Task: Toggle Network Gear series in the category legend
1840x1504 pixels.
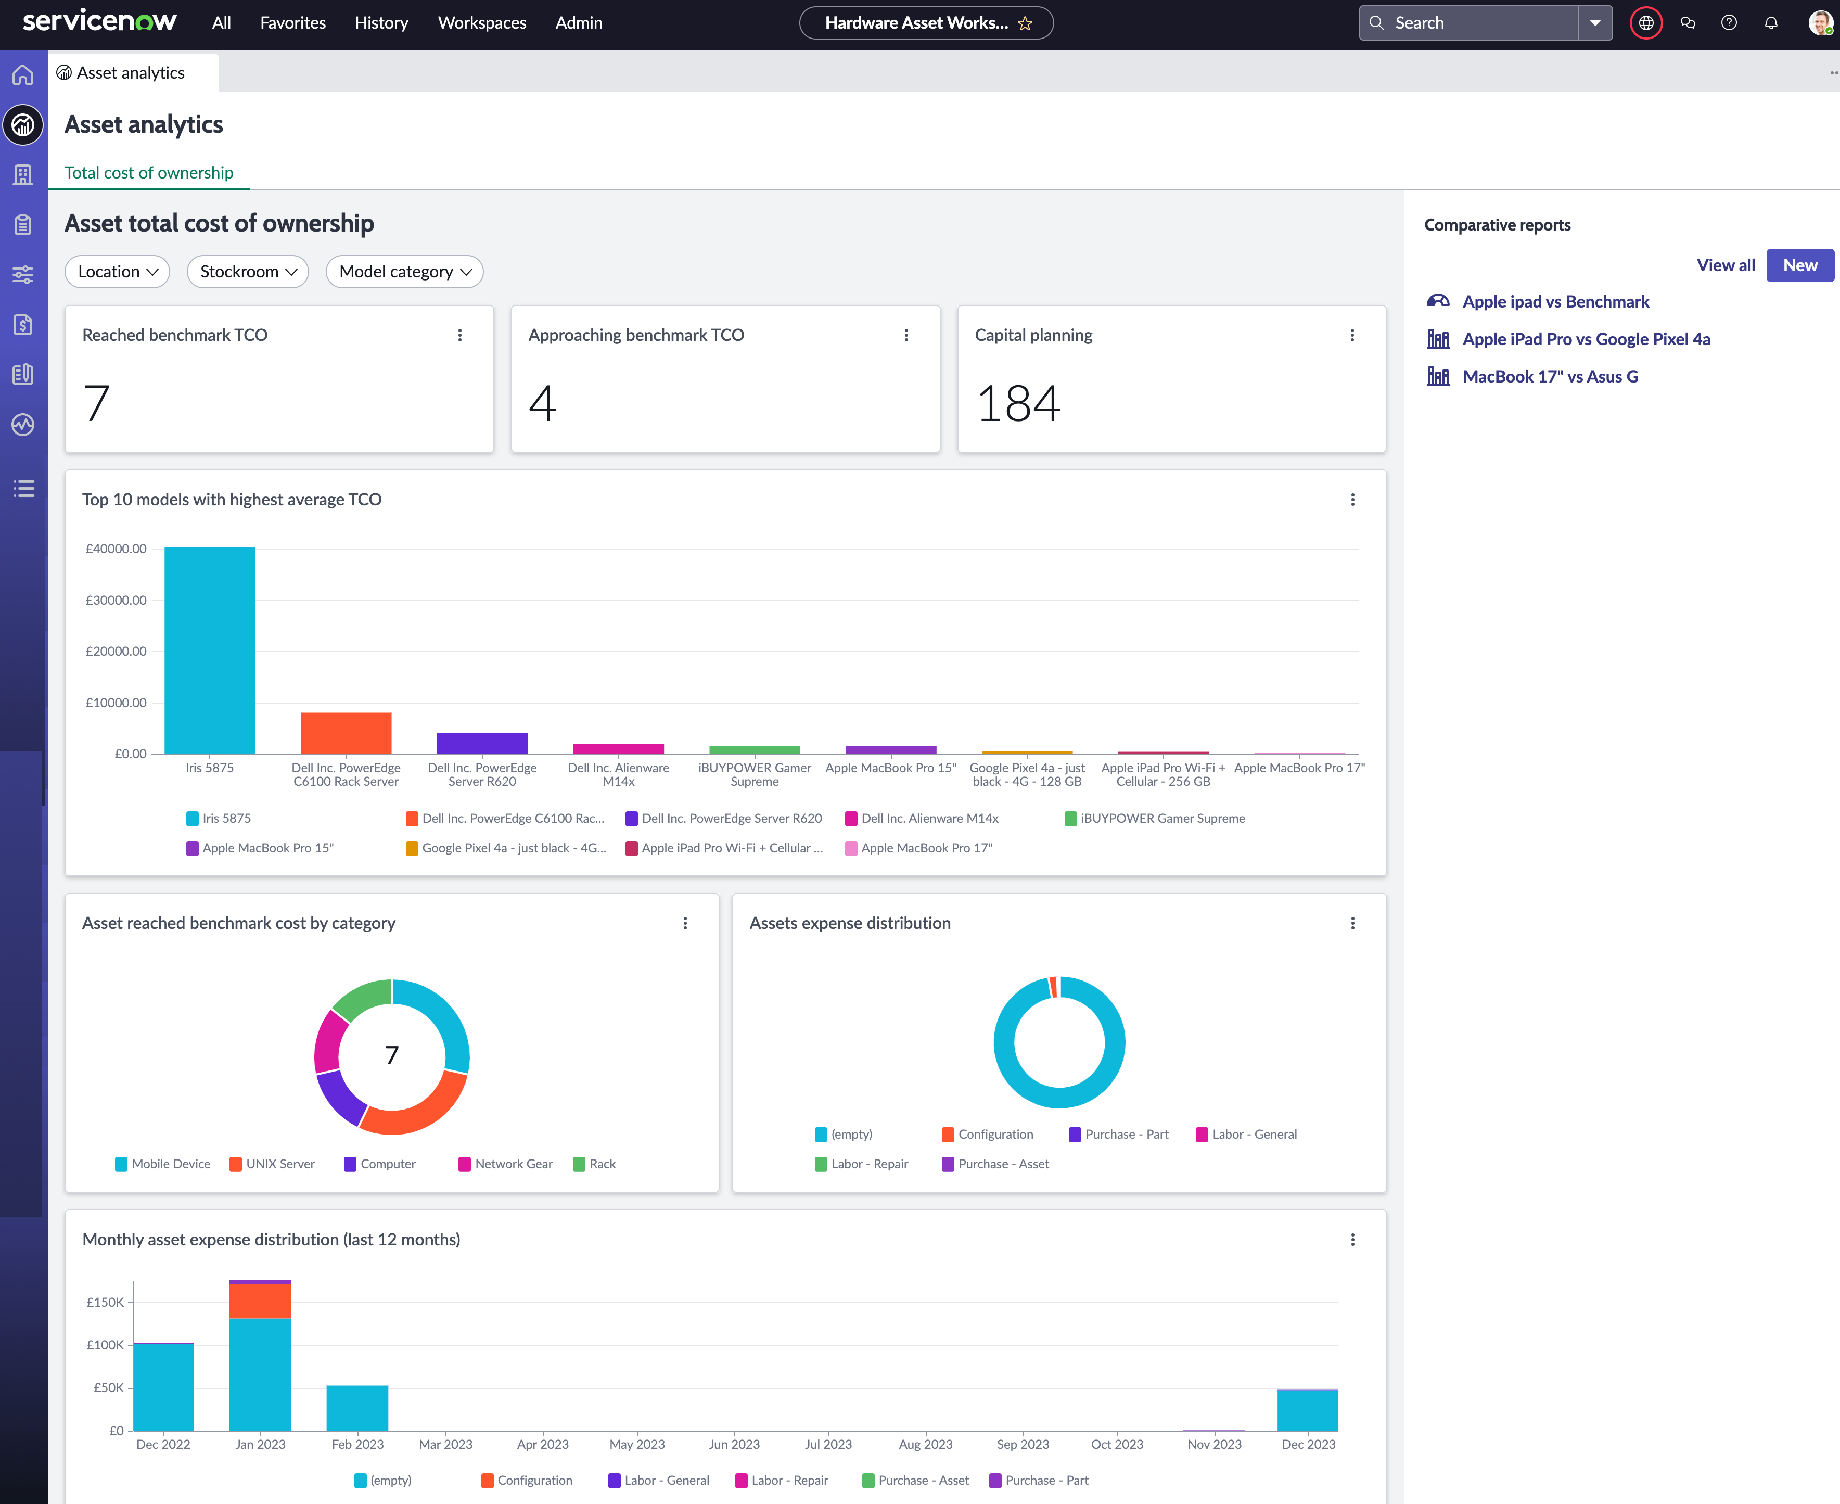Action: click(x=506, y=1164)
